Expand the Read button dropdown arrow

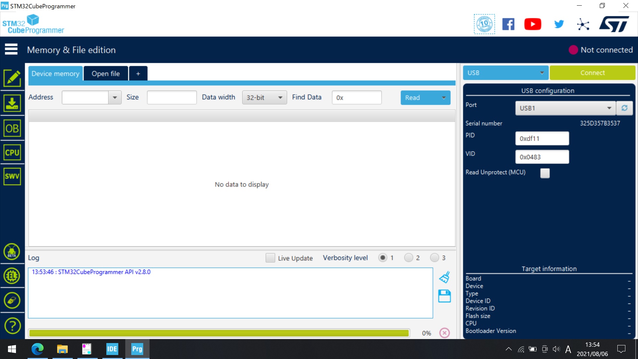pyautogui.click(x=444, y=98)
